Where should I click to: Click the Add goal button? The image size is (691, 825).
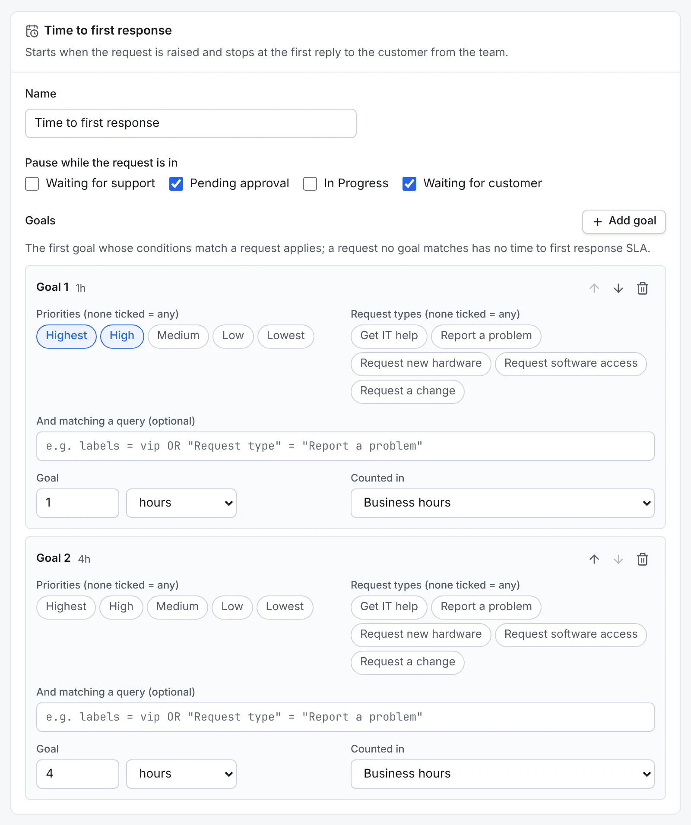tap(624, 221)
